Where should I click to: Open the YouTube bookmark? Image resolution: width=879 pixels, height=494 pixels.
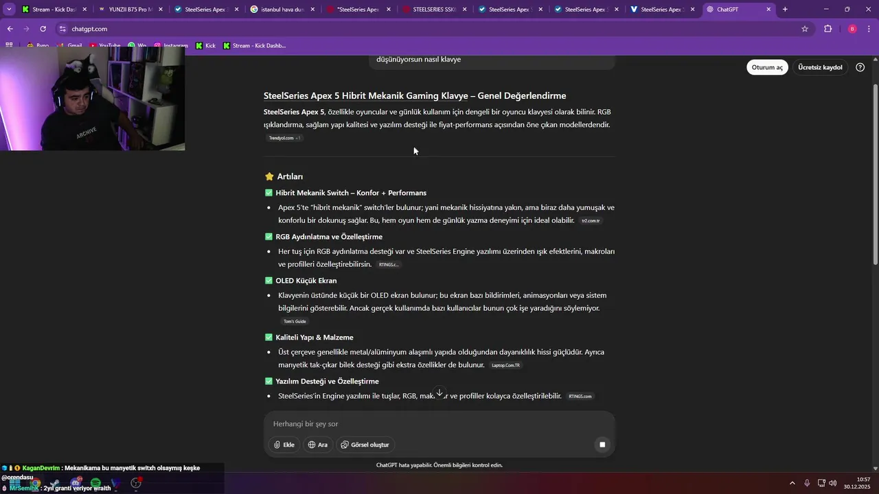tap(104, 45)
